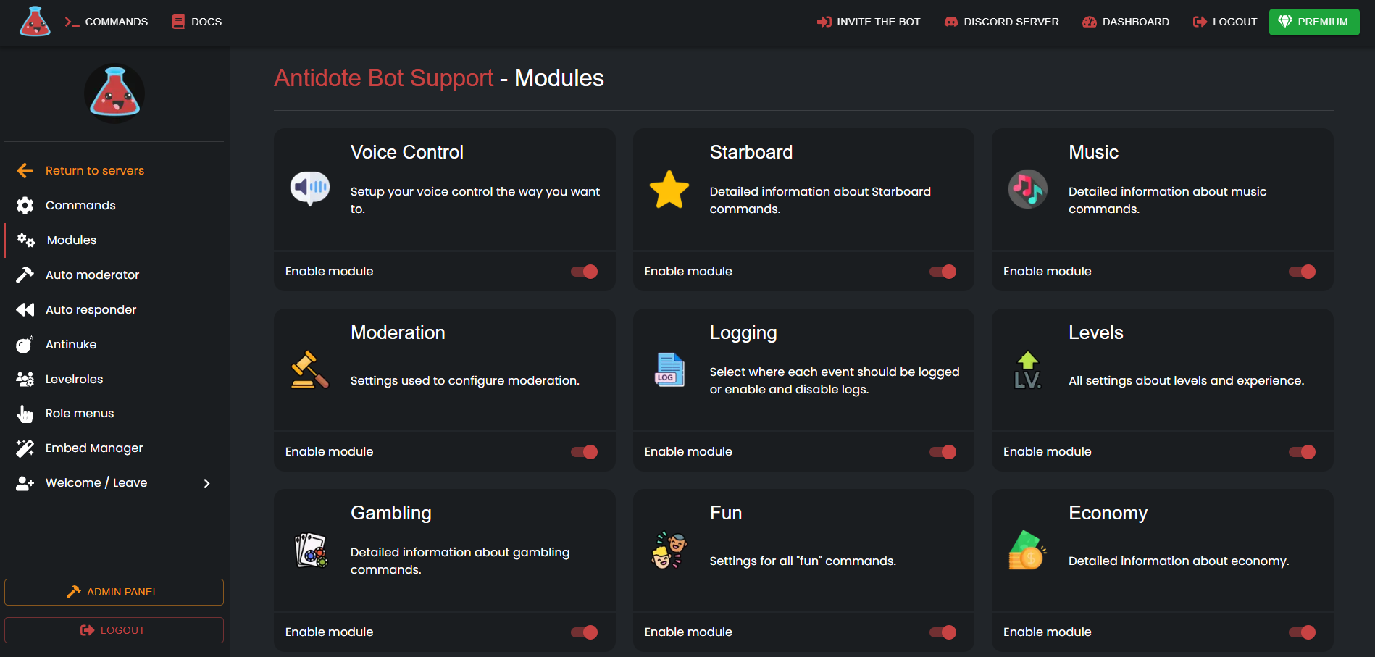Toggle the Starboard enable module switch
The image size is (1375, 657).
click(x=943, y=272)
